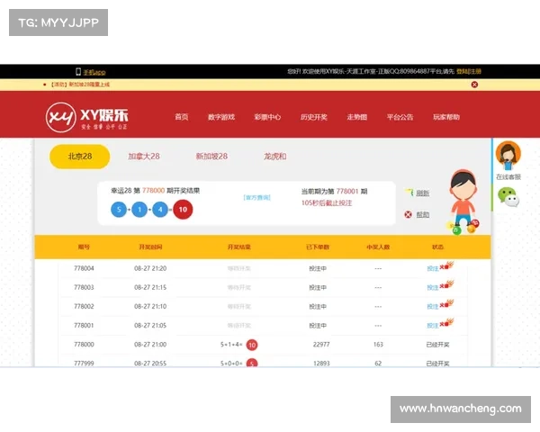Screen dimensions: 540x432
Task: Click order count 22977
Action: click(x=321, y=345)
